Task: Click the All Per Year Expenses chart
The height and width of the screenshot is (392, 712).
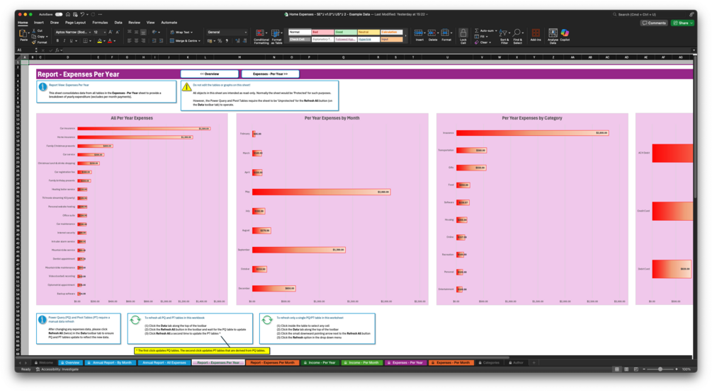Action: (x=132, y=209)
